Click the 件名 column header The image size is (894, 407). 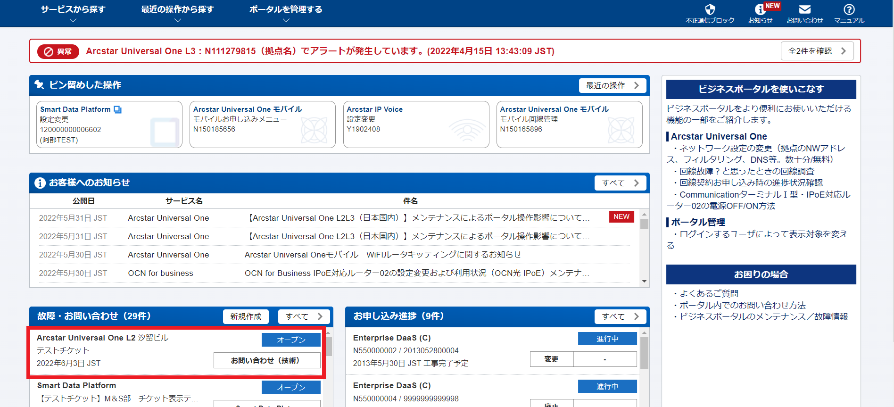pos(410,201)
